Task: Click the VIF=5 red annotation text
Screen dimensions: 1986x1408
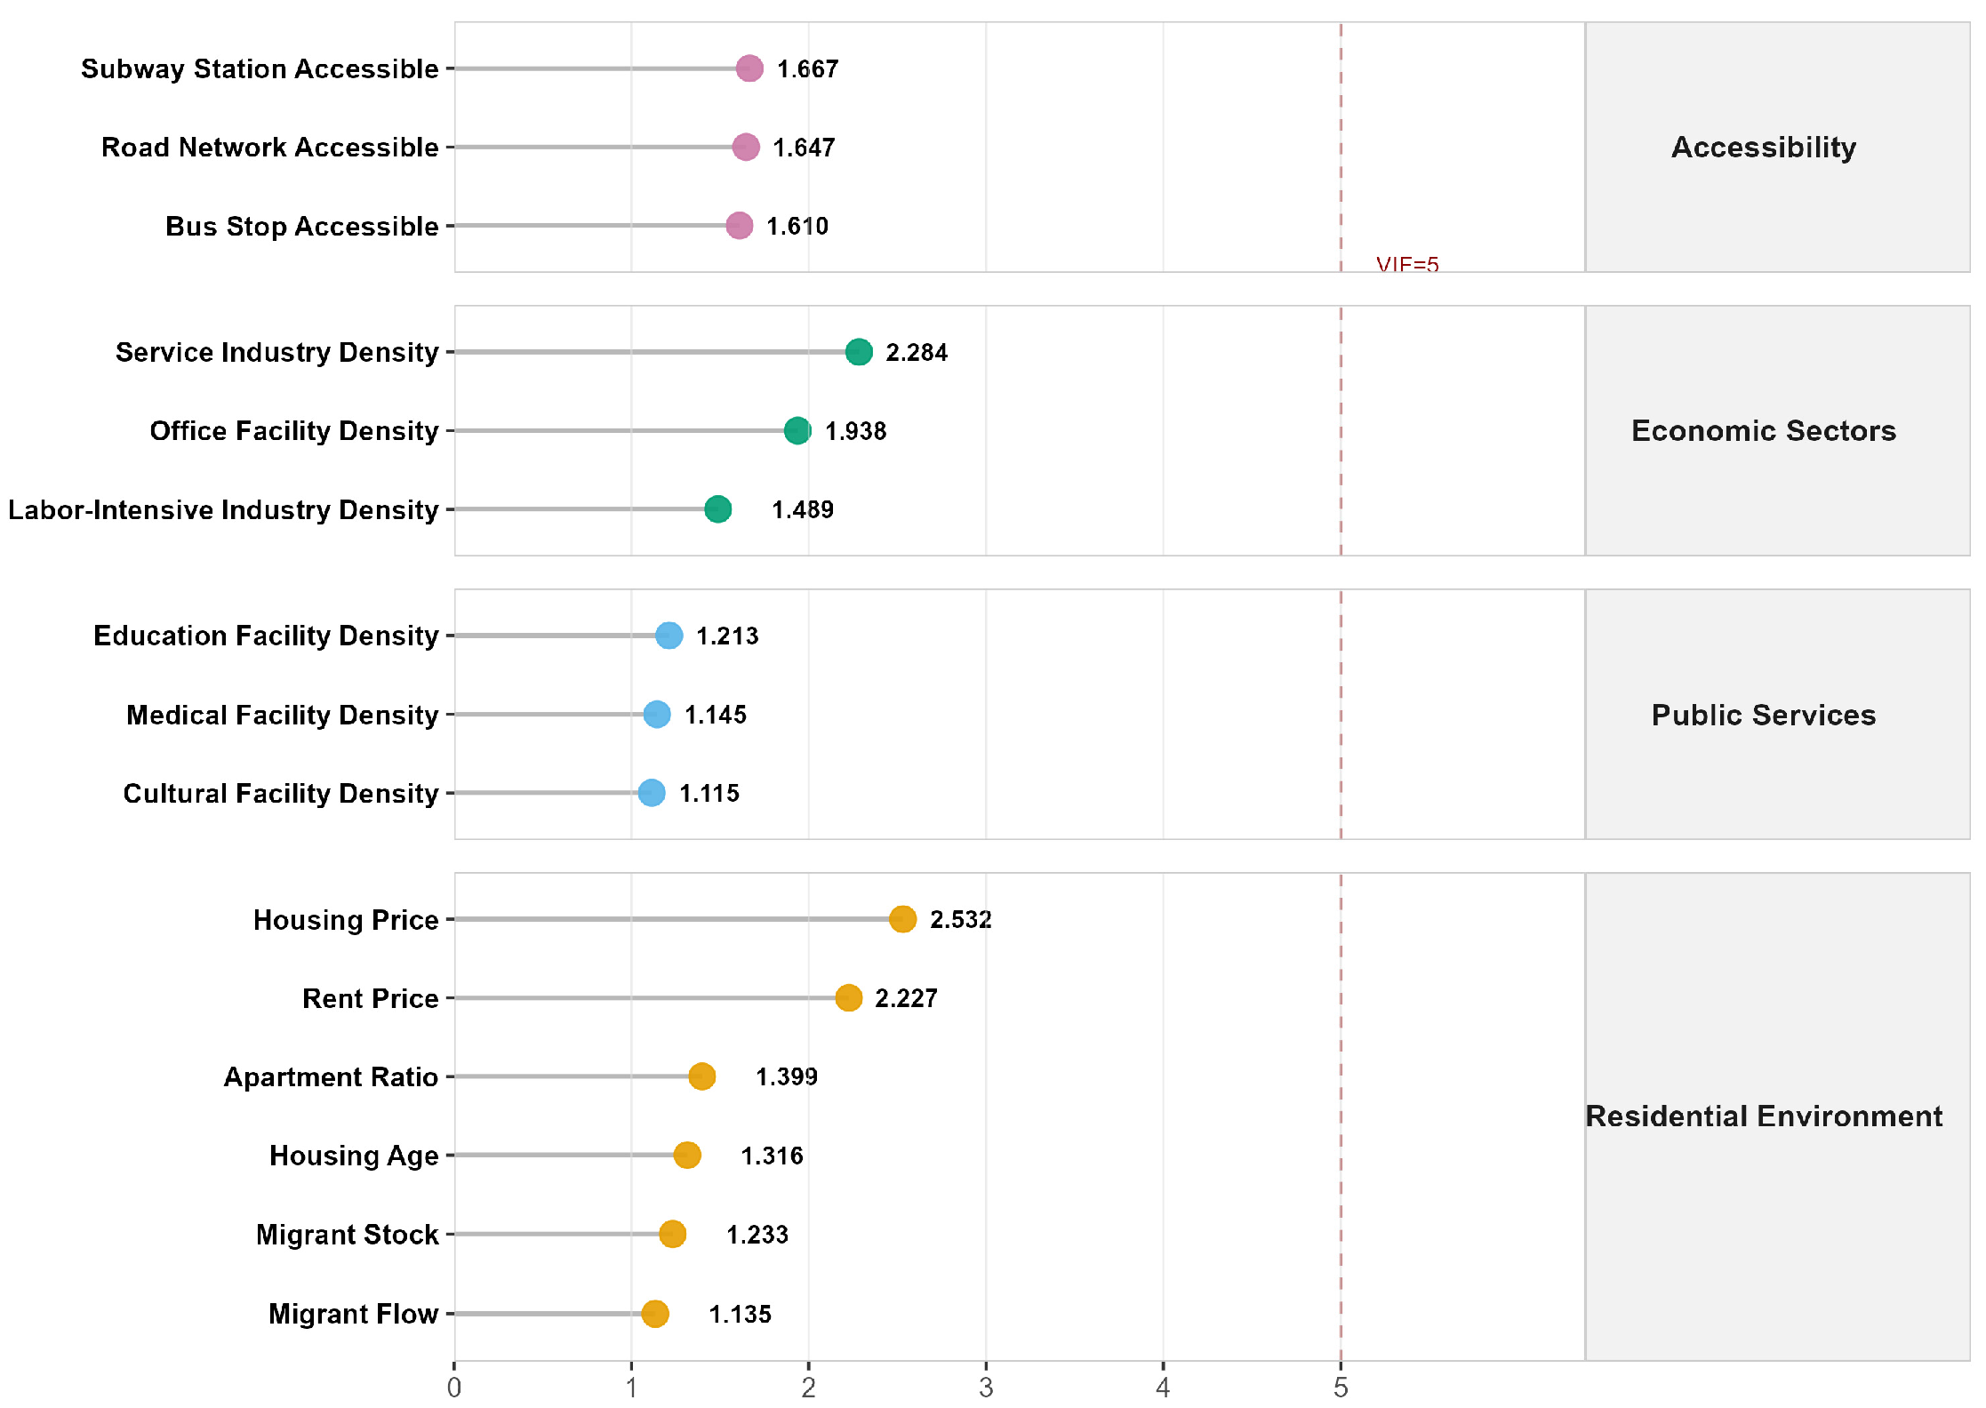Action: [x=1407, y=264]
